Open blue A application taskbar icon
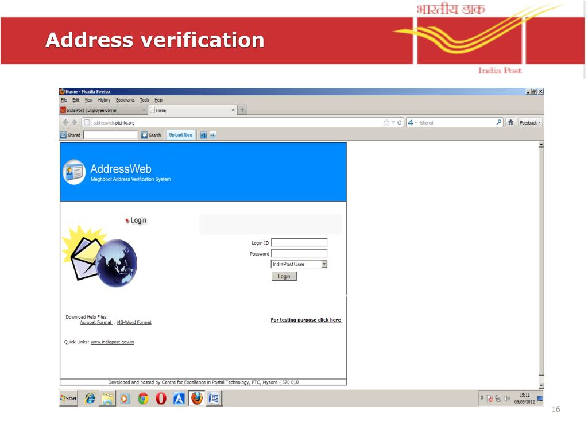The width and height of the screenshot is (588, 441). (179, 399)
